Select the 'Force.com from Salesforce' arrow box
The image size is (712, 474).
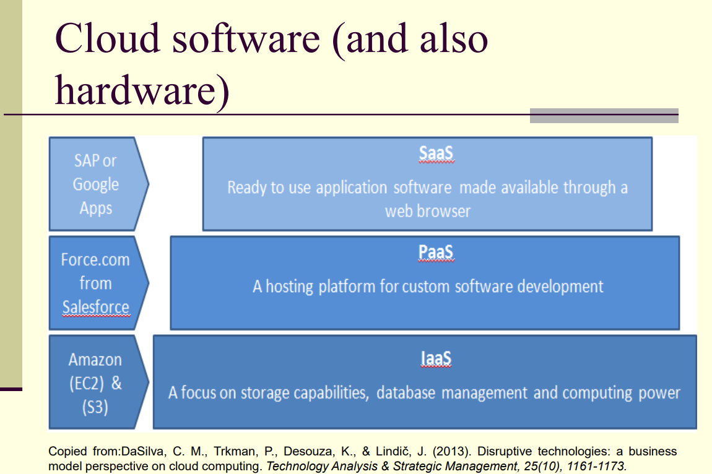98,283
